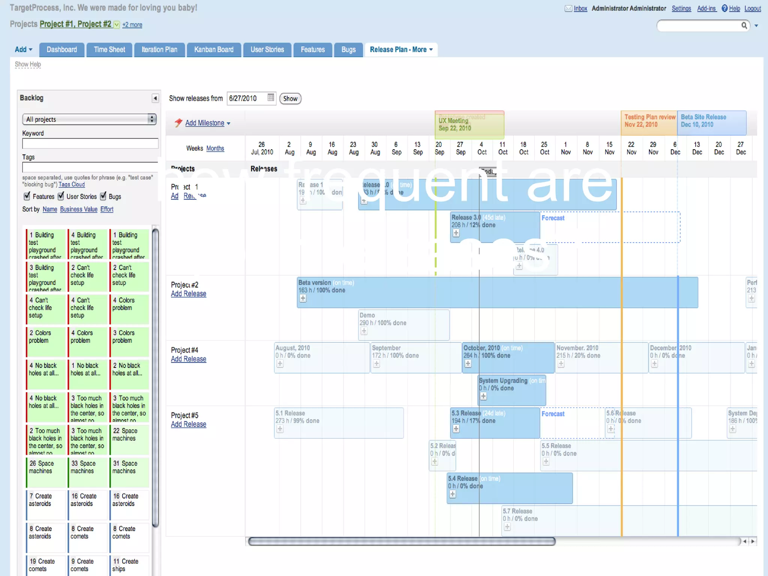This screenshot has height=576, width=768.
Task: Open the All projects dropdown
Action: pos(89,119)
